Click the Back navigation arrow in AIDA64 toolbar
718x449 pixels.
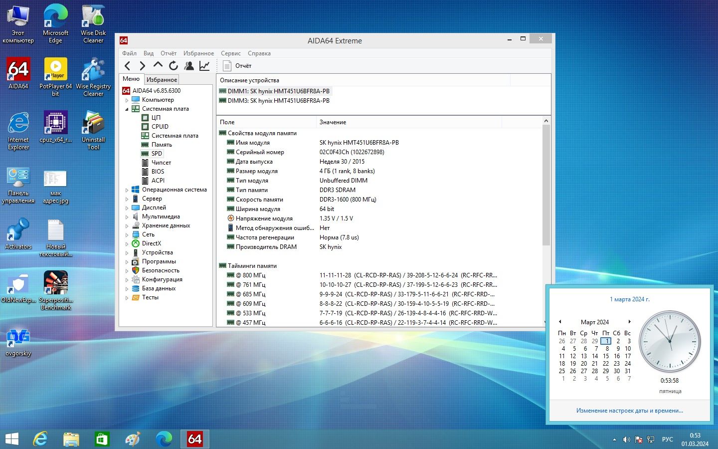point(128,66)
